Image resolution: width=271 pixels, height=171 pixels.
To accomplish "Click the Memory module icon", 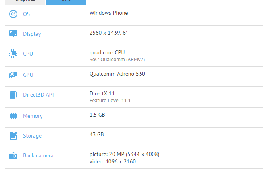I will pos(13,116).
